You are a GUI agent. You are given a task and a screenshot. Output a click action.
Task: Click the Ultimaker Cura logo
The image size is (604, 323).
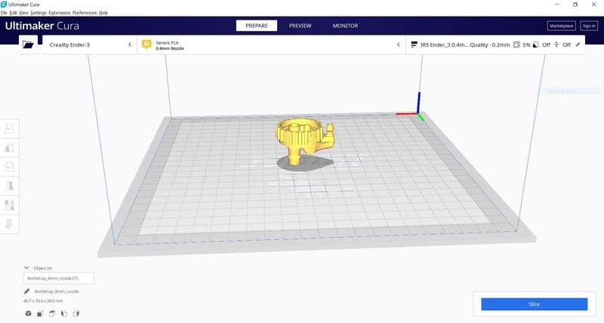pos(42,26)
